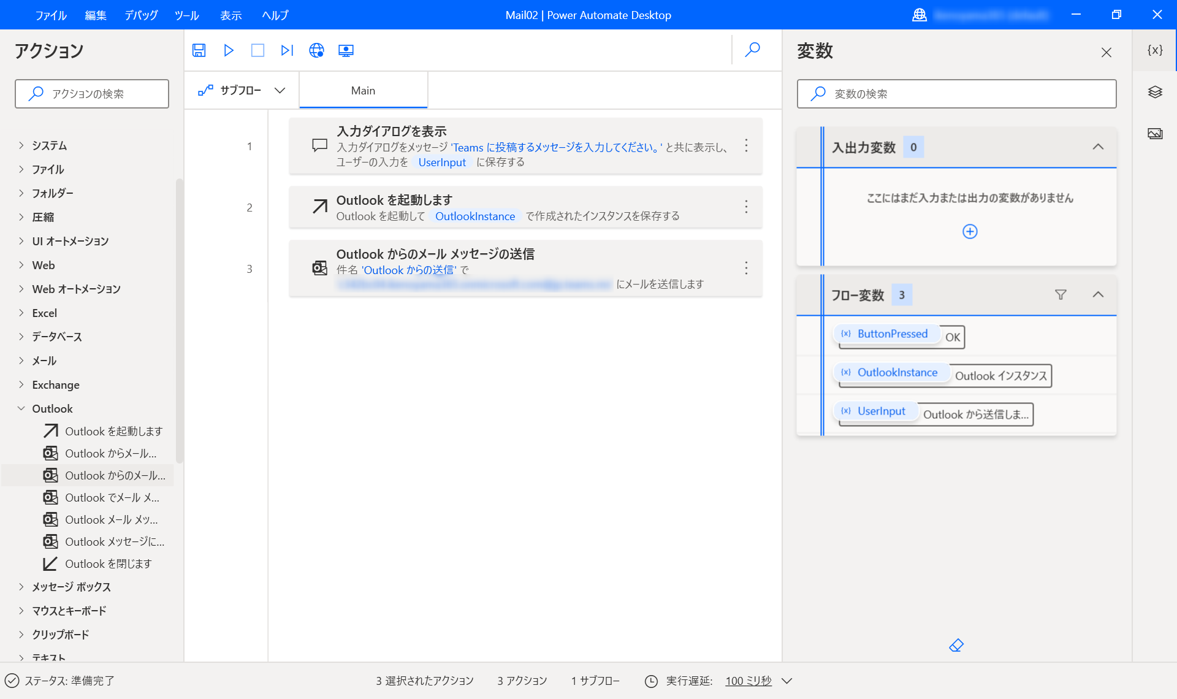Filter flow variables with funnel icon
This screenshot has width=1177, height=699.
(1061, 295)
